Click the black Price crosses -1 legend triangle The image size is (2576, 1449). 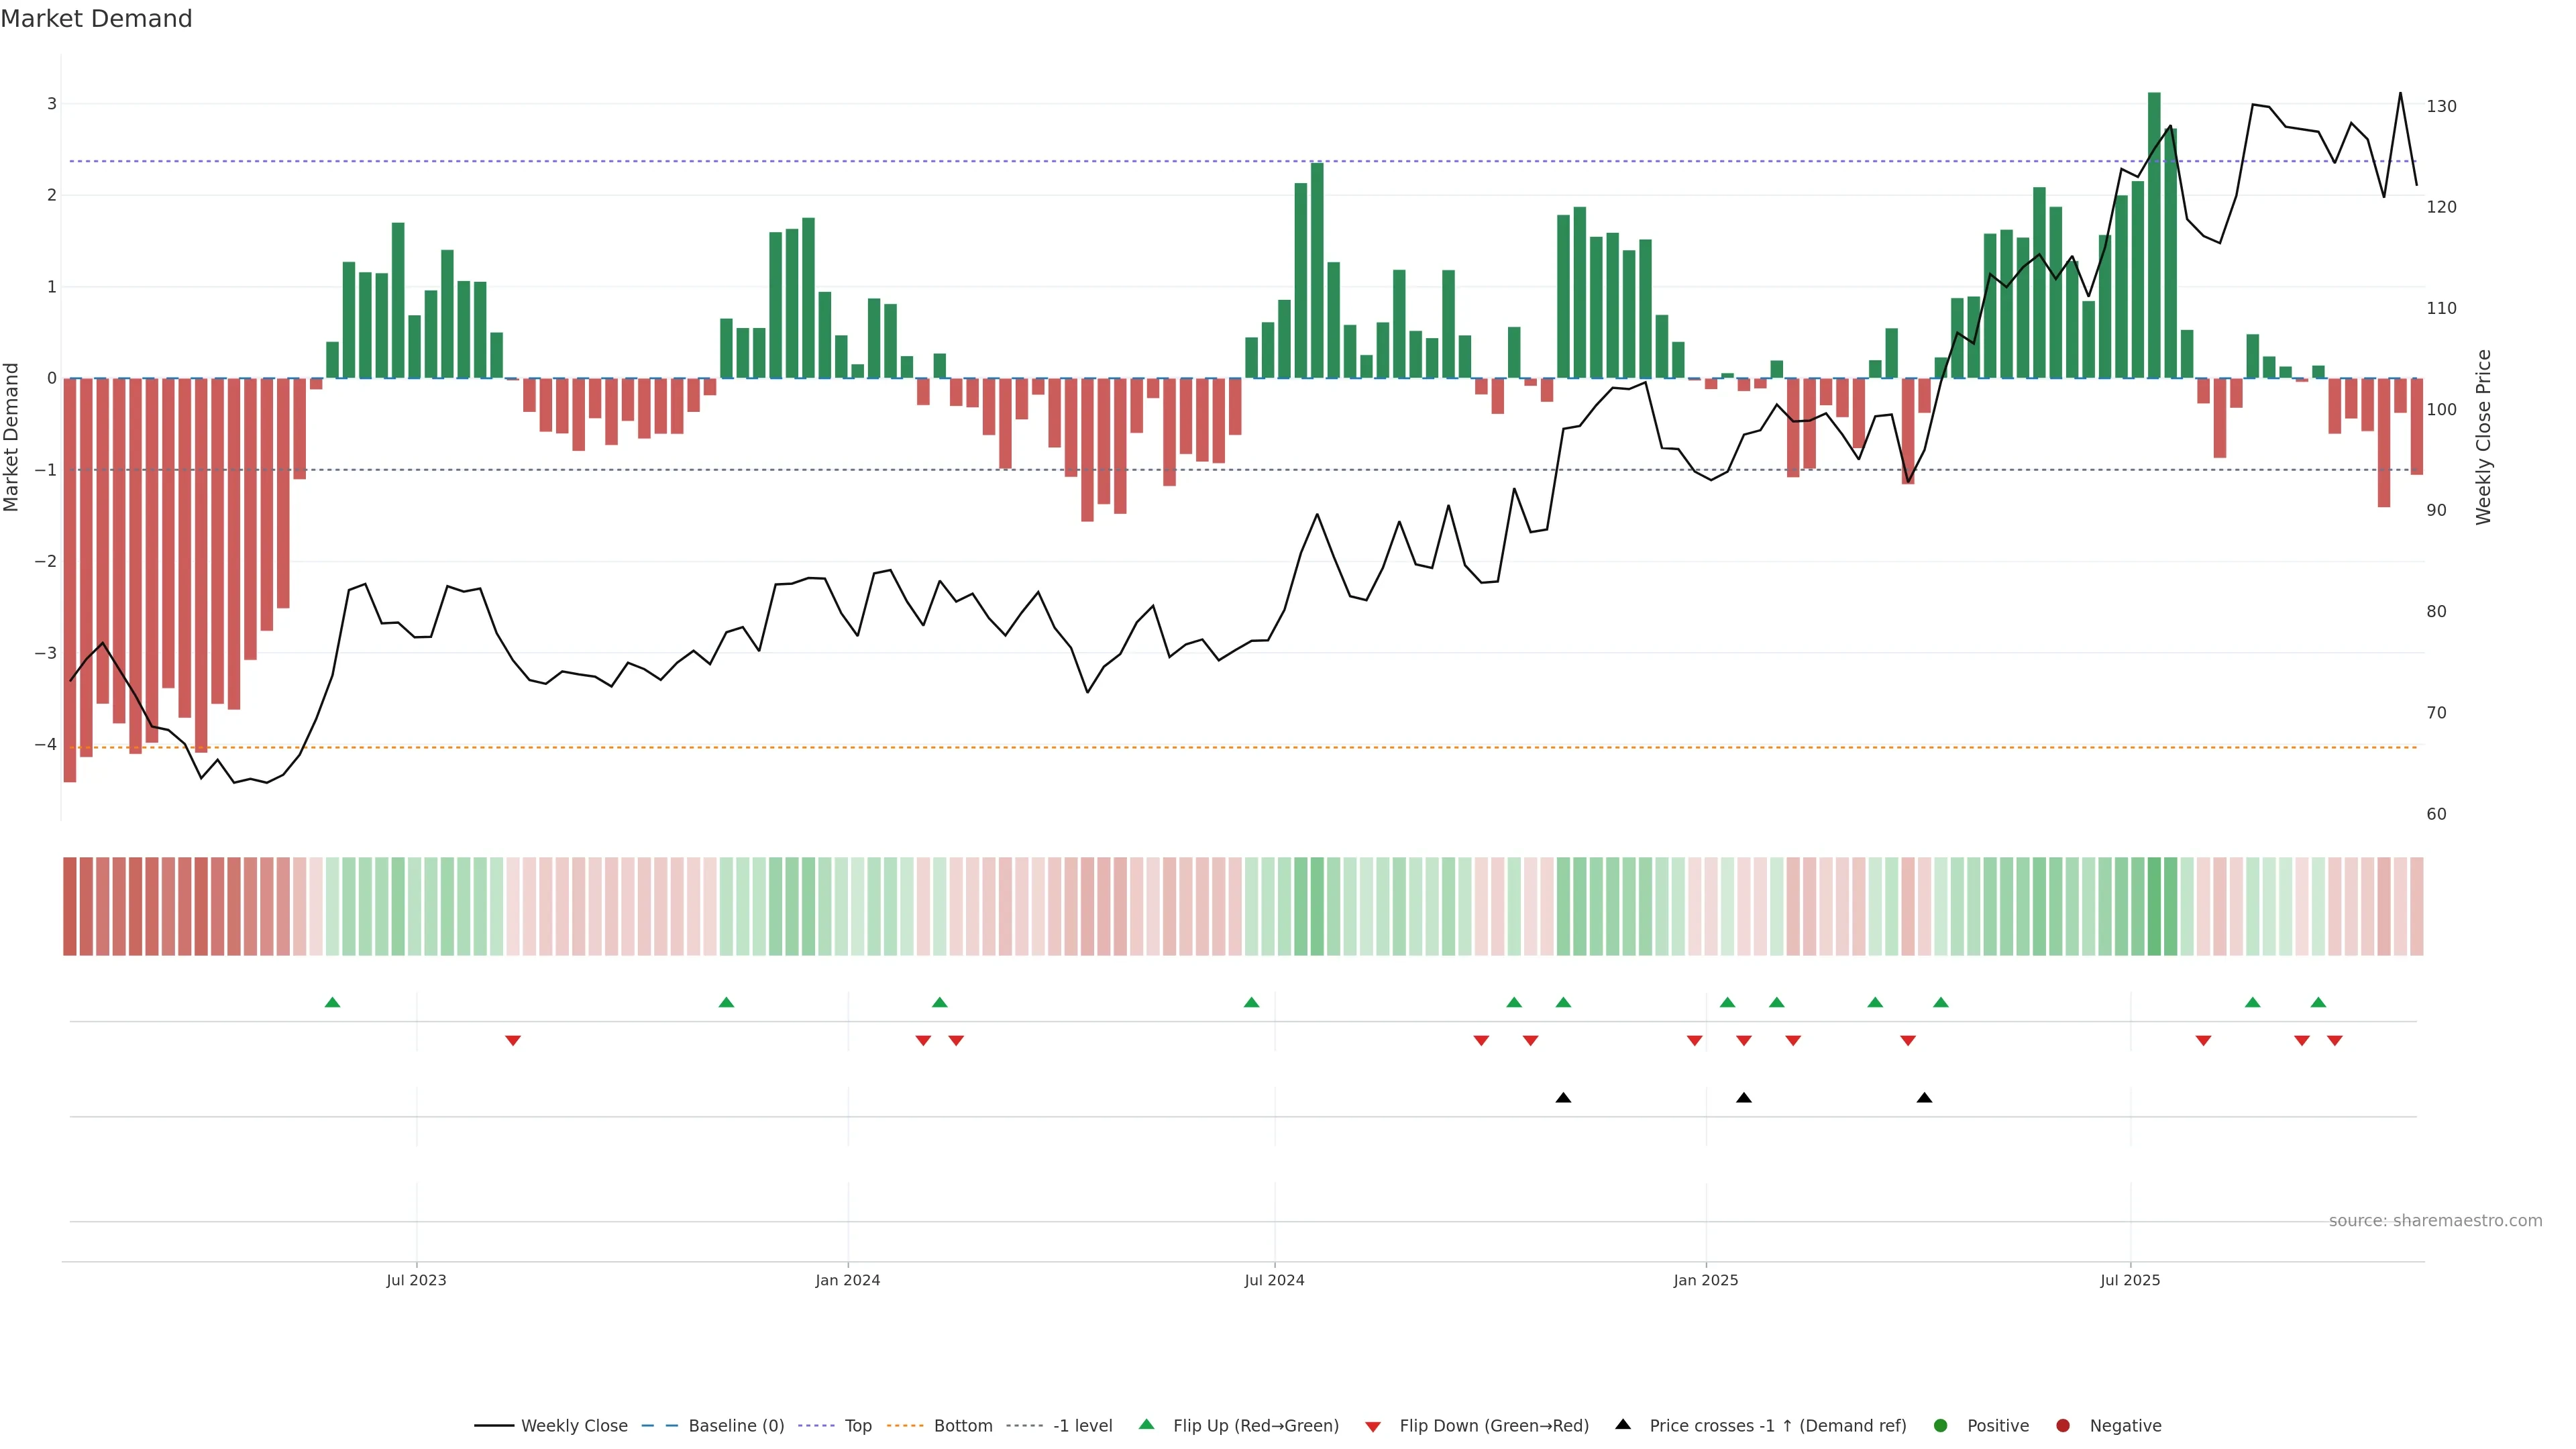coord(1623,1425)
